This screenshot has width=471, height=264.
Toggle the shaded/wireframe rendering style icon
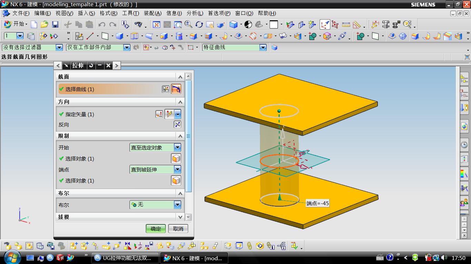click(234, 24)
